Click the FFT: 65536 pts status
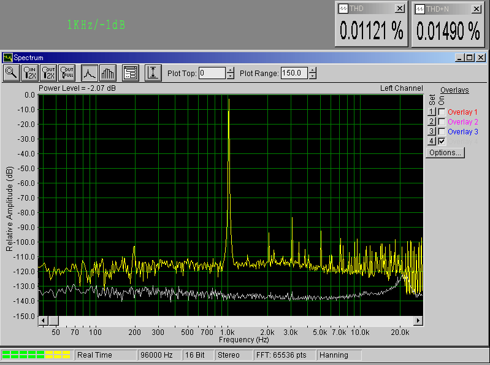 click(x=285, y=355)
